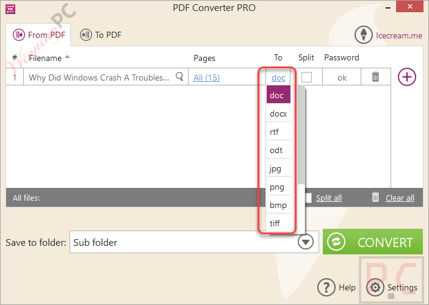Click the Help question mark icon

click(x=326, y=287)
